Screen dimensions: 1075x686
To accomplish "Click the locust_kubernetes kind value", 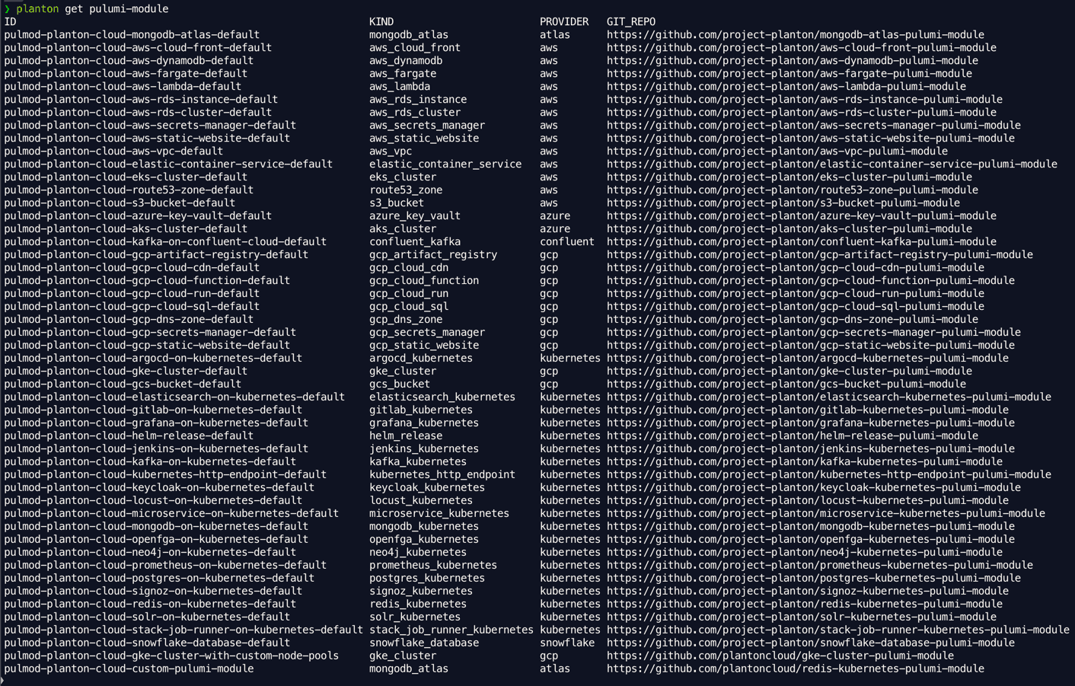I will 421,500.
